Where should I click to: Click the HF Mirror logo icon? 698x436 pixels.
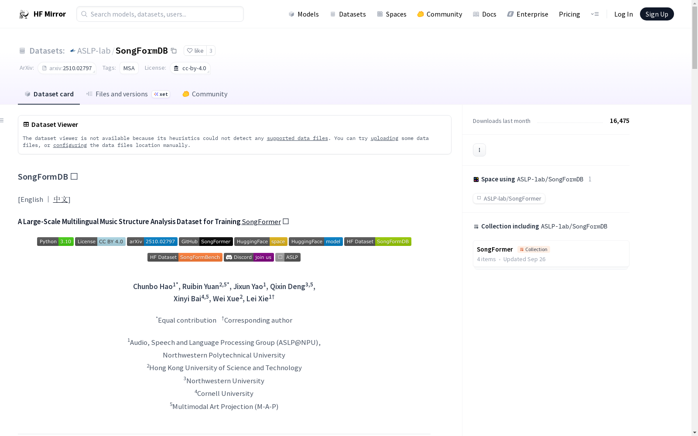tap(24, 14)
